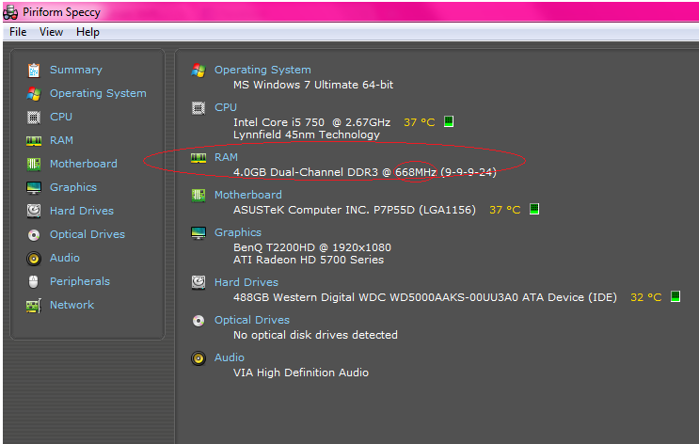Click the Windows flag icon in summary panel
Screen dimensions: 699x444
[199, 71]
